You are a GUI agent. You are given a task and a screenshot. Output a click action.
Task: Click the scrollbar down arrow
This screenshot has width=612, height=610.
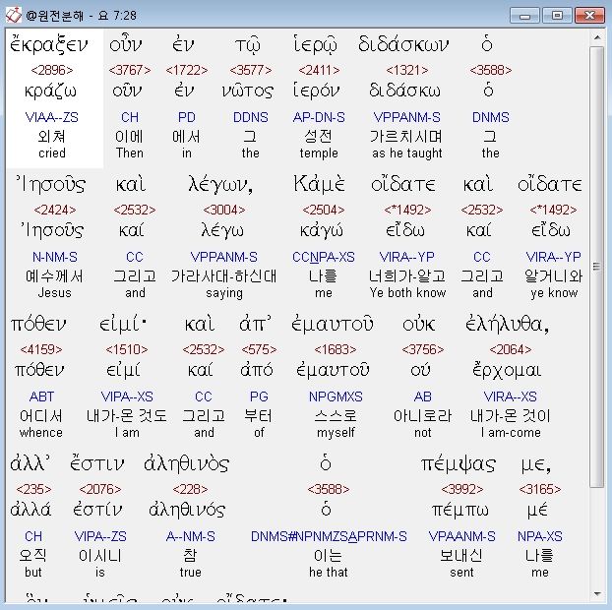(x=597, y=594)
